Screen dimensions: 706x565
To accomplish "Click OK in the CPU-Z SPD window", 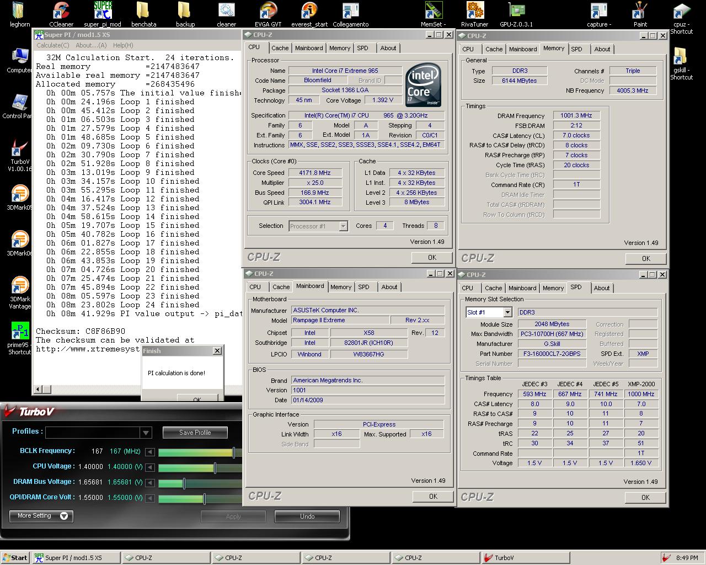I will 645,497.
